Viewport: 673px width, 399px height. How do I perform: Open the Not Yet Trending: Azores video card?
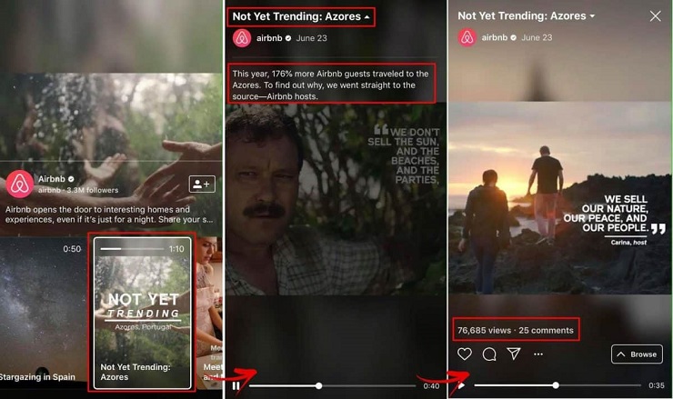[x=142, y=313]
